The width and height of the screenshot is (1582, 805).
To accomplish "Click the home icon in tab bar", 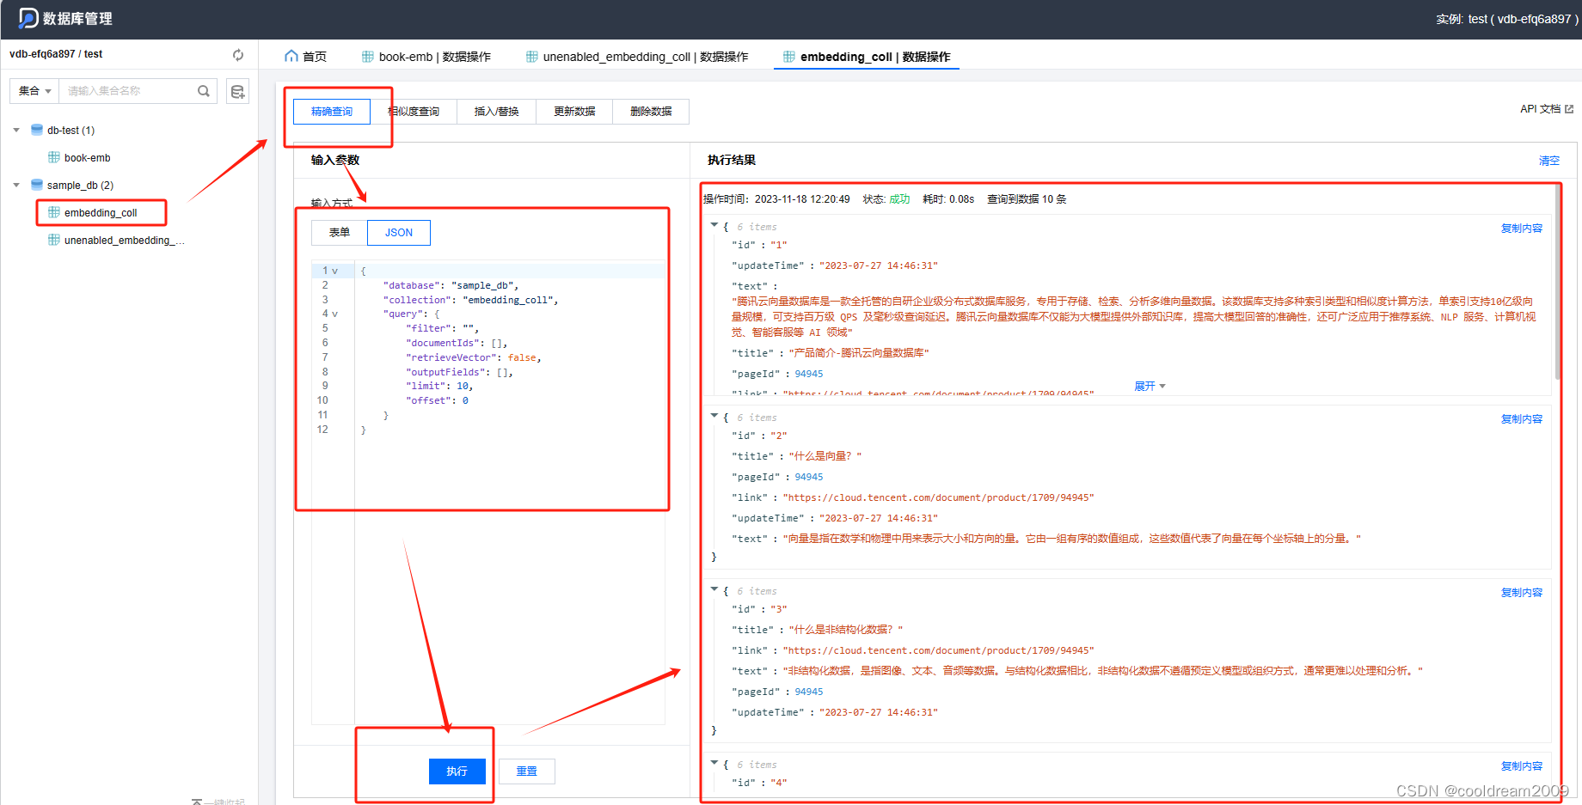I will [x=291, y=57].
